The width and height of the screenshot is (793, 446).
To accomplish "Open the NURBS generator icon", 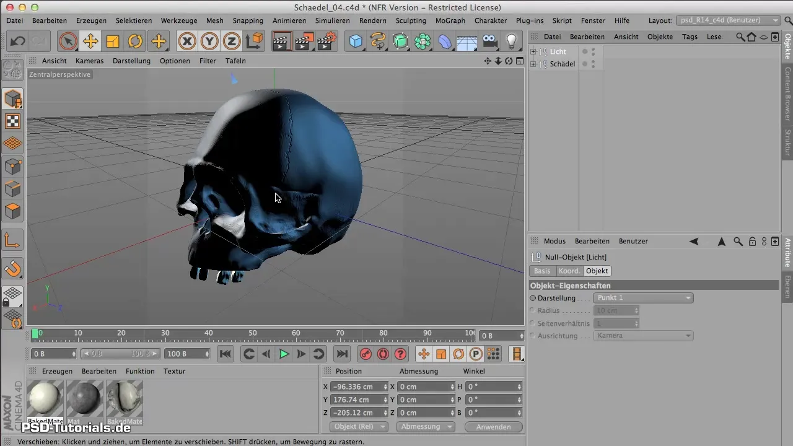I will (400, 42).
